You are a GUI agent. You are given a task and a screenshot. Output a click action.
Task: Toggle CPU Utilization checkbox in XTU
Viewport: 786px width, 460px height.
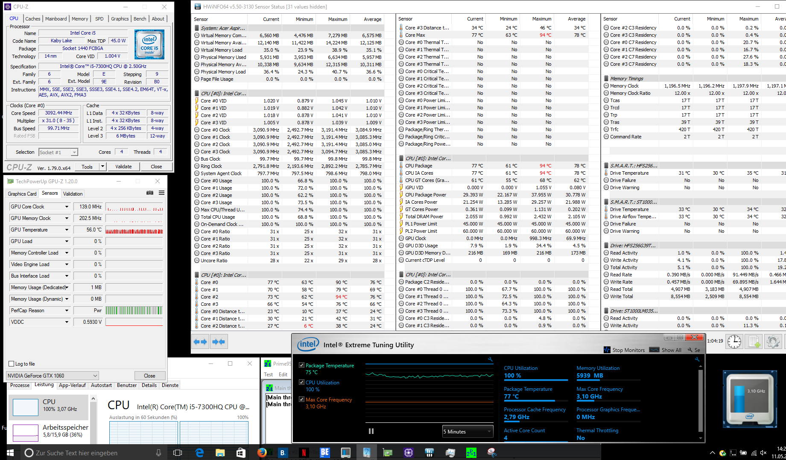click(302, 382)
